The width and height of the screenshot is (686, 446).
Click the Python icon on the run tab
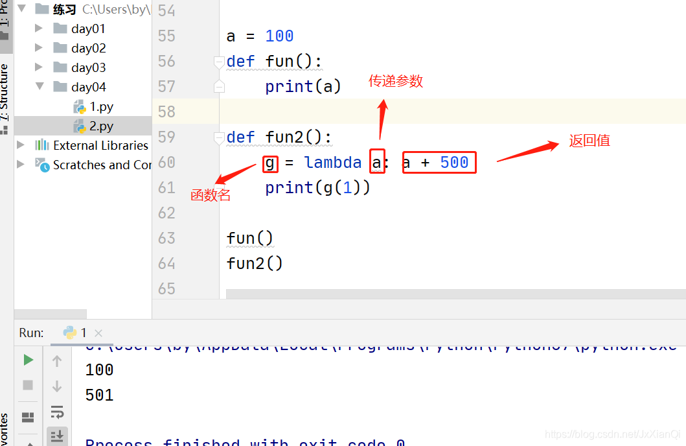69,333
